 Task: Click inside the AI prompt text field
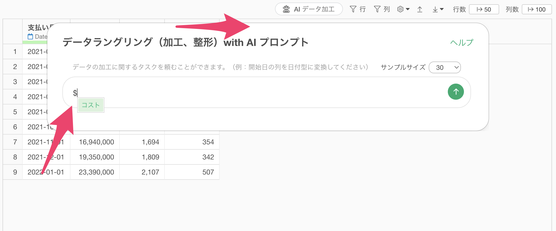click(x=254, y=92)
